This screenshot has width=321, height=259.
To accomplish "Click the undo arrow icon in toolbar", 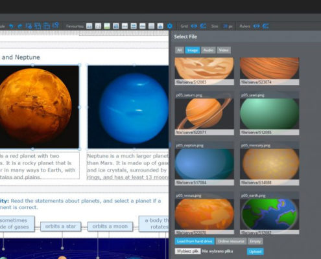I will [x=11, y=27].
